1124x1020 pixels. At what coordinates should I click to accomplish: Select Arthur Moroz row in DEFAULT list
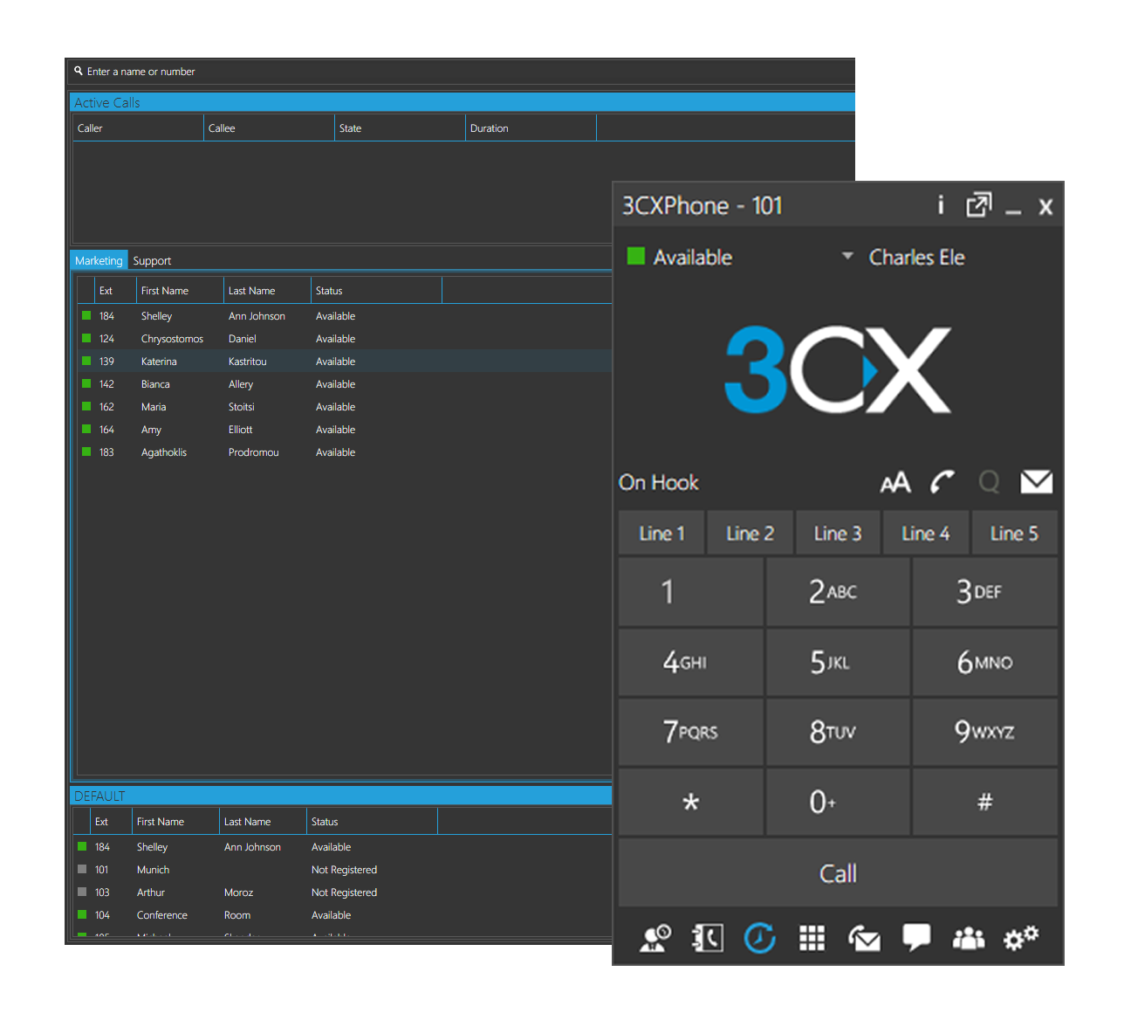[x=342, y=892]
